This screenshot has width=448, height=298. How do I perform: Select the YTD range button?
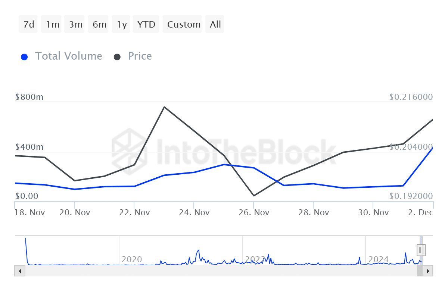(146, 25)
